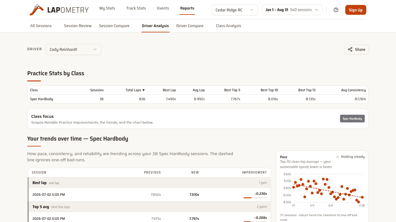The width and height of the screenshot is (396, 222).
Task: Switch to Session Review tab
Action: click(78, 26)
